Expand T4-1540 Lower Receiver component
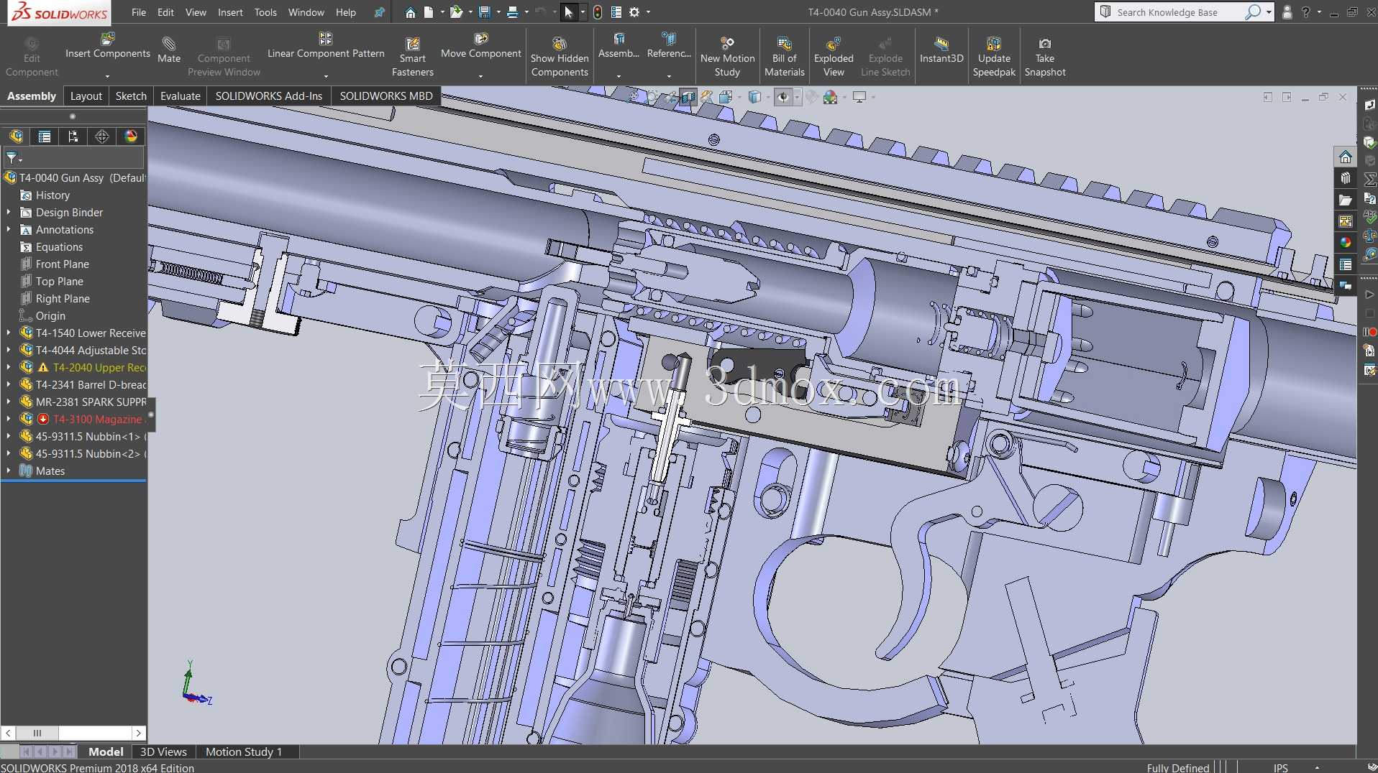Image resolution: width=1378 pixels, height=773 pixels. (9, 333)
